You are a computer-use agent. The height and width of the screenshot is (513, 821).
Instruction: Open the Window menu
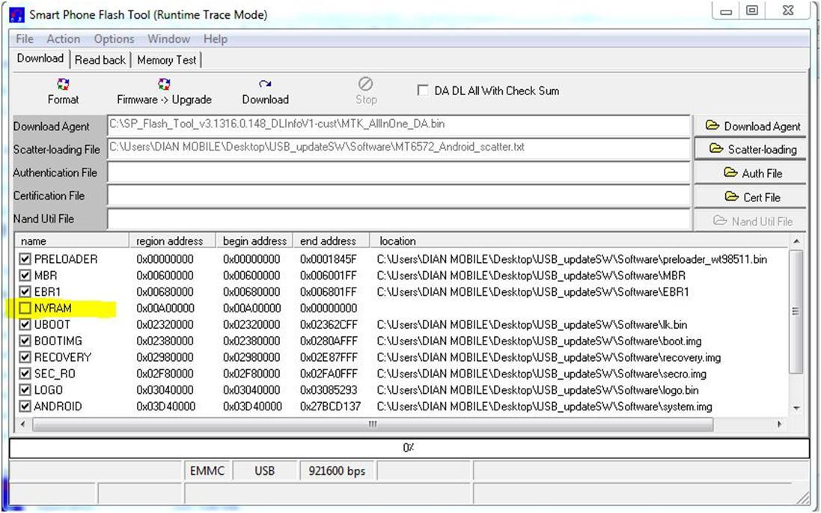[168, 39]
